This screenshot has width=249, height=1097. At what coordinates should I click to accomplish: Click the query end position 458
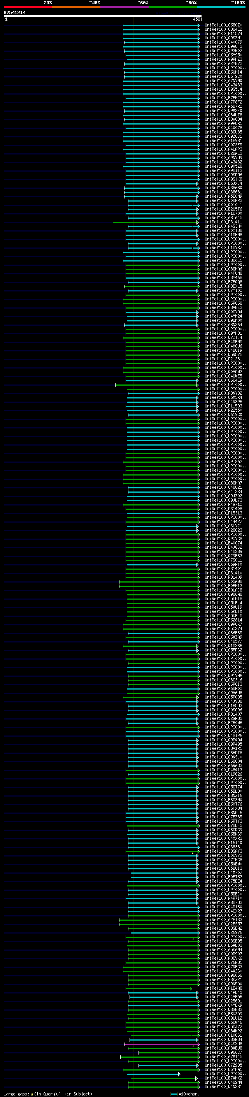[x=196, y=19]
